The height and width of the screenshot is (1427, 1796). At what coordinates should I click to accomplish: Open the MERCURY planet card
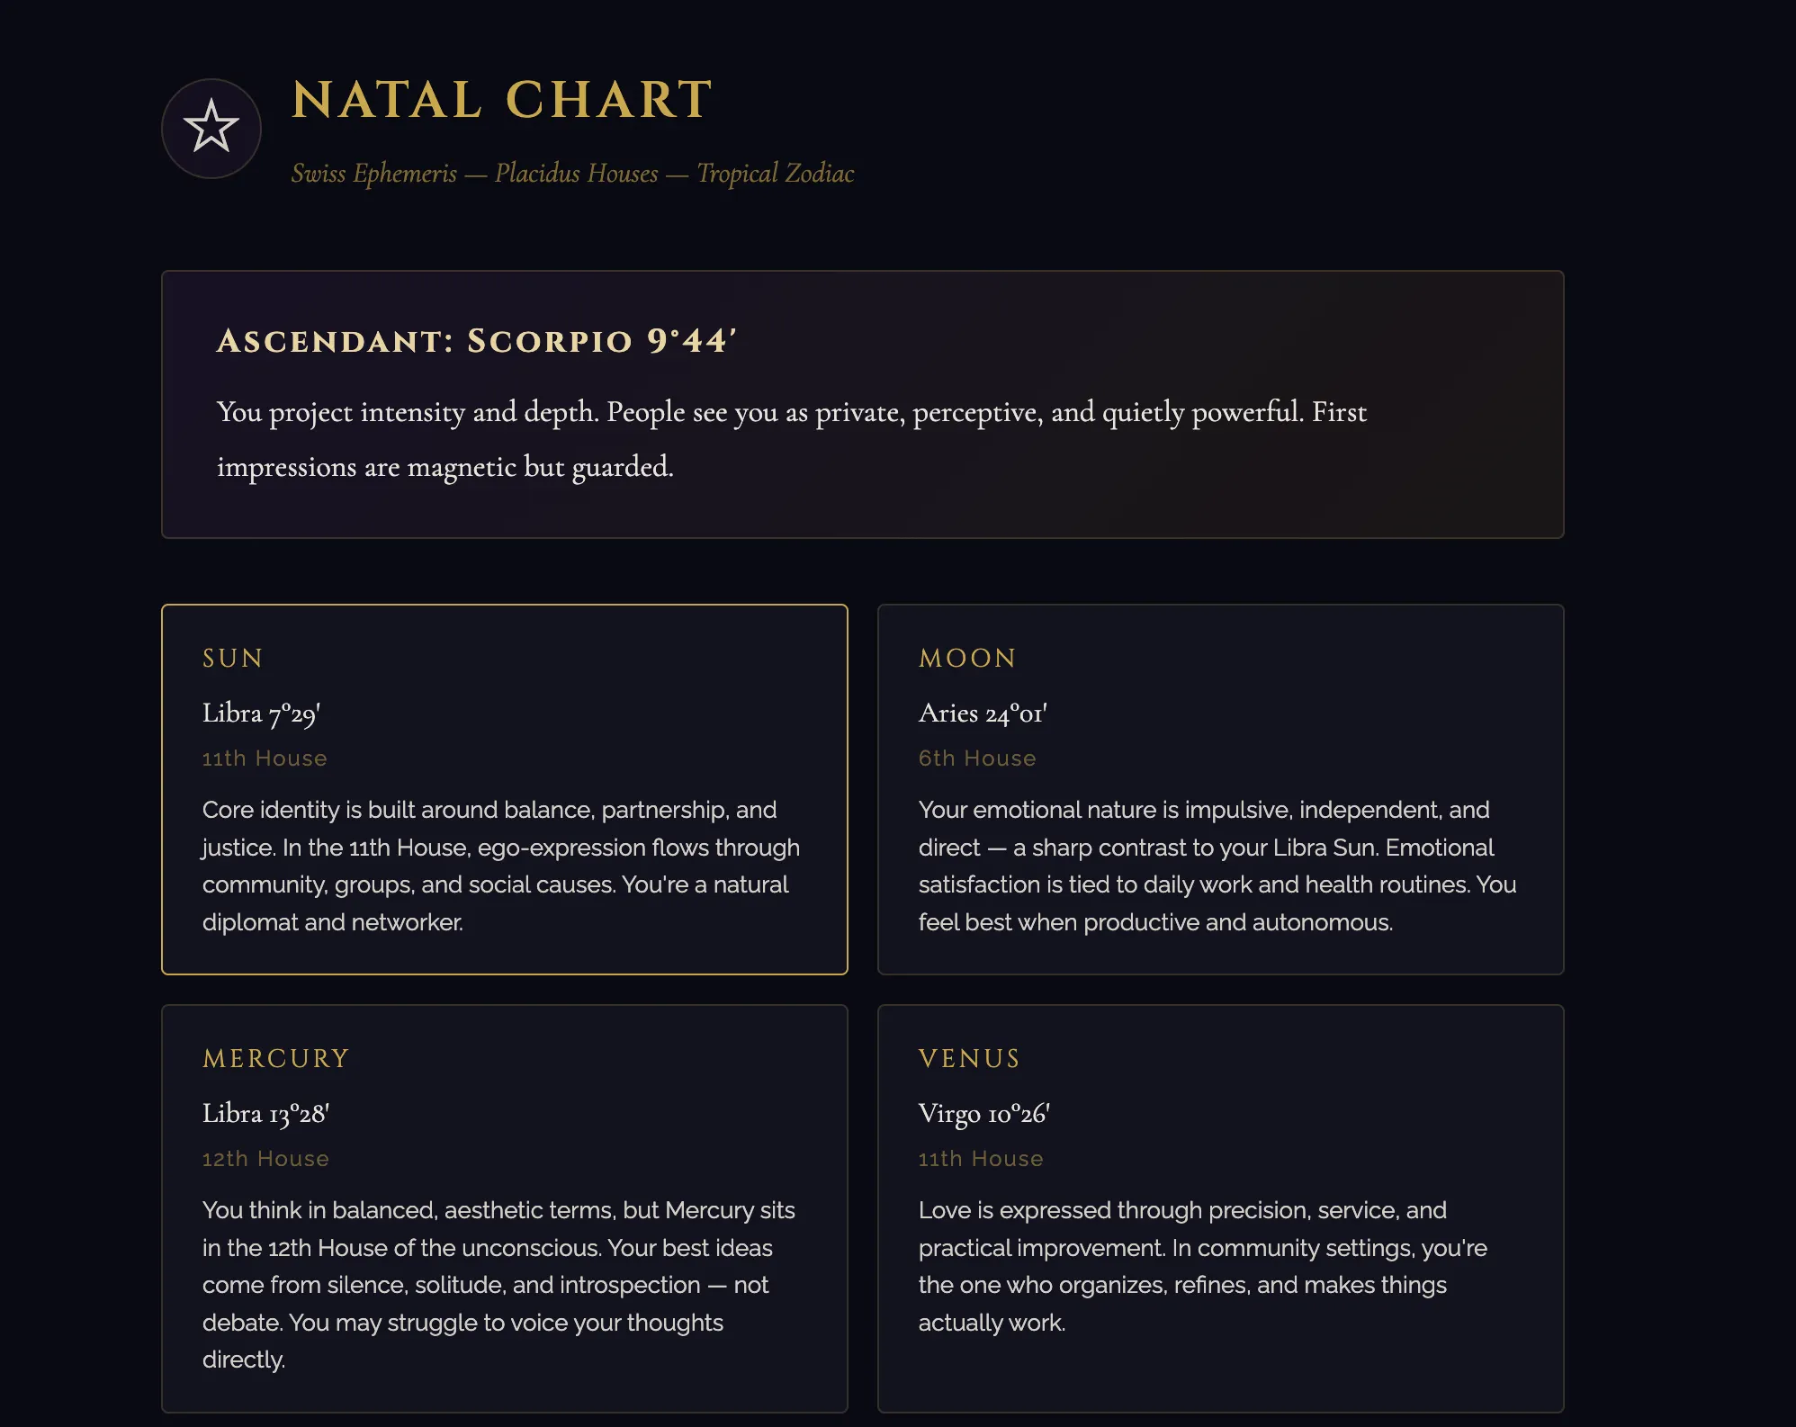tap(505, 1208)
